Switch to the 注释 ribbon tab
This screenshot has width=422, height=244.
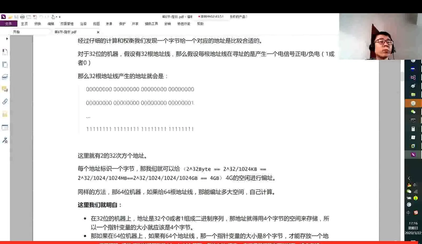point(83,24)
